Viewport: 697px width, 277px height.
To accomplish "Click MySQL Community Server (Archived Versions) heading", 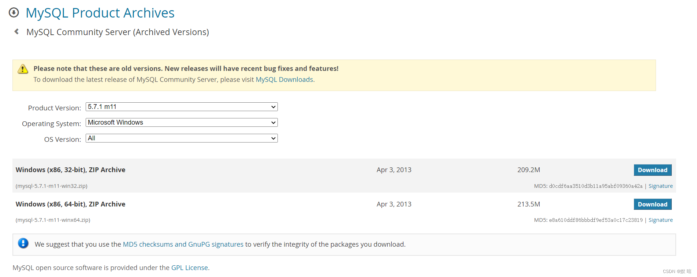I will [118, 32].
